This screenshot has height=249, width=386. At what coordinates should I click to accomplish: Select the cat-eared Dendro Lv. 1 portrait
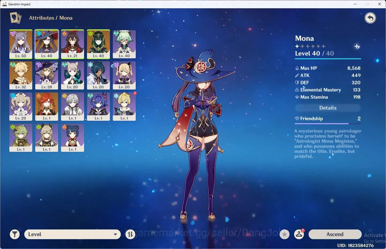(47, 138)
